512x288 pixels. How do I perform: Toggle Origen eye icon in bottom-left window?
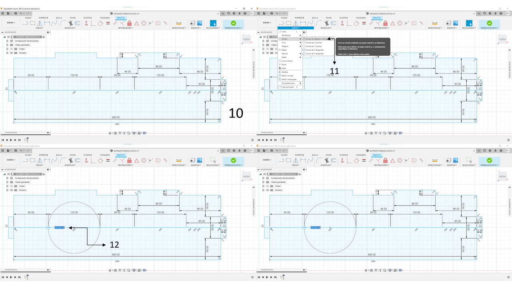pos(11,186)
